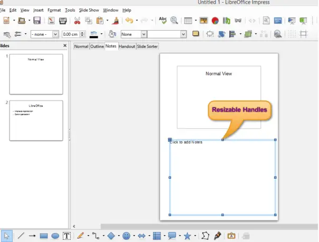Screen dimensions: 319x242
Task: Toggle Glue Points editing tool
Action: click(218, 236)
